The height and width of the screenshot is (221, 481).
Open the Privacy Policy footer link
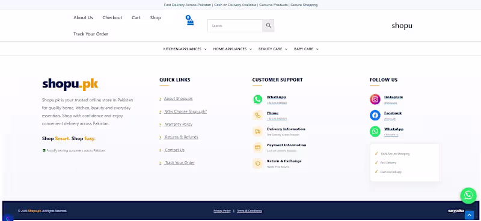[222, 211]
